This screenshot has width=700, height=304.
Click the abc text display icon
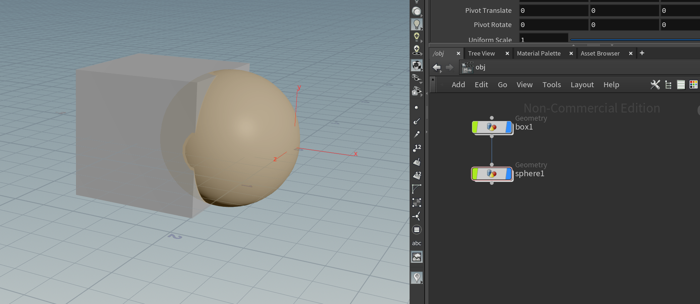(x=416, y=243)
